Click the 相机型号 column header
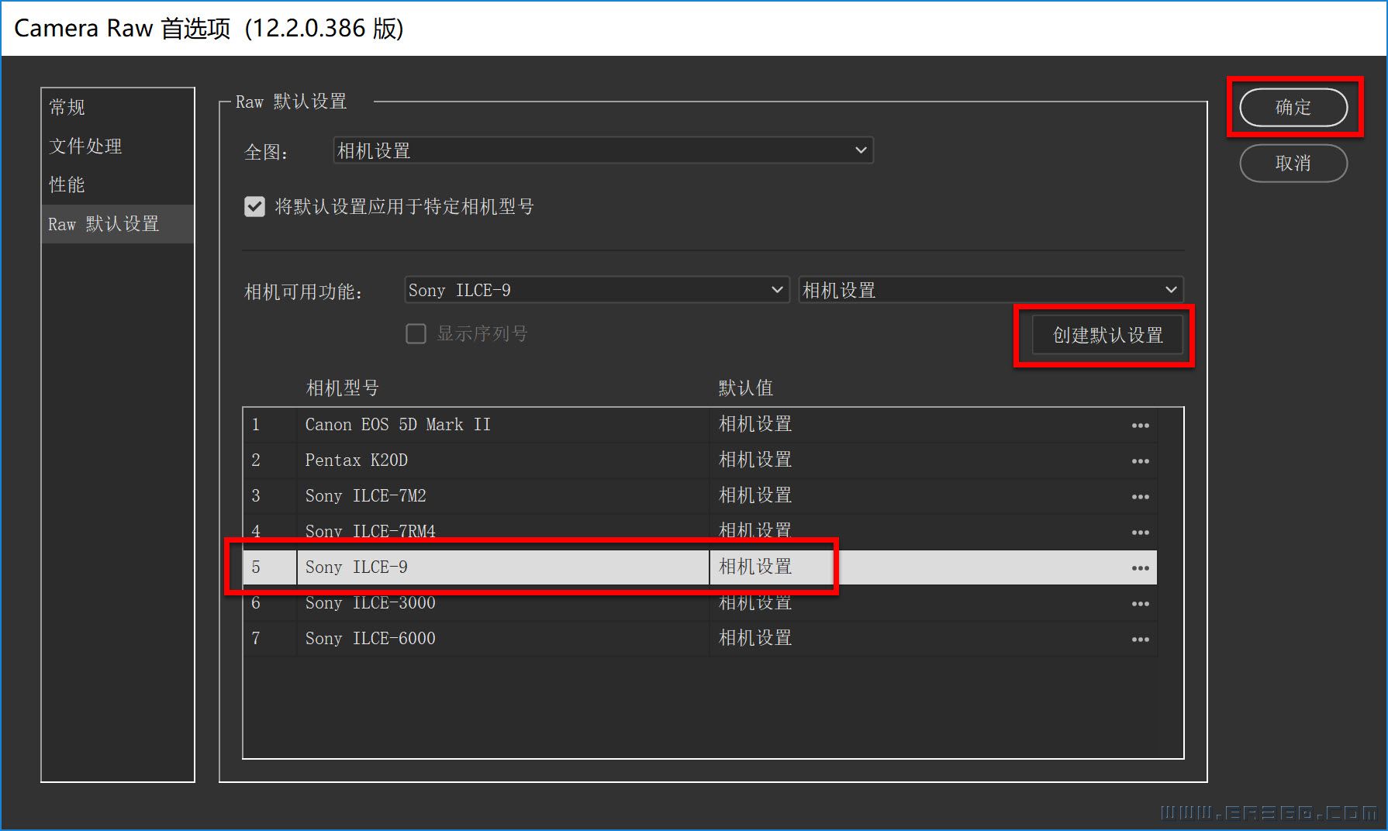1388x831 pixels. (x=342, y=388)
